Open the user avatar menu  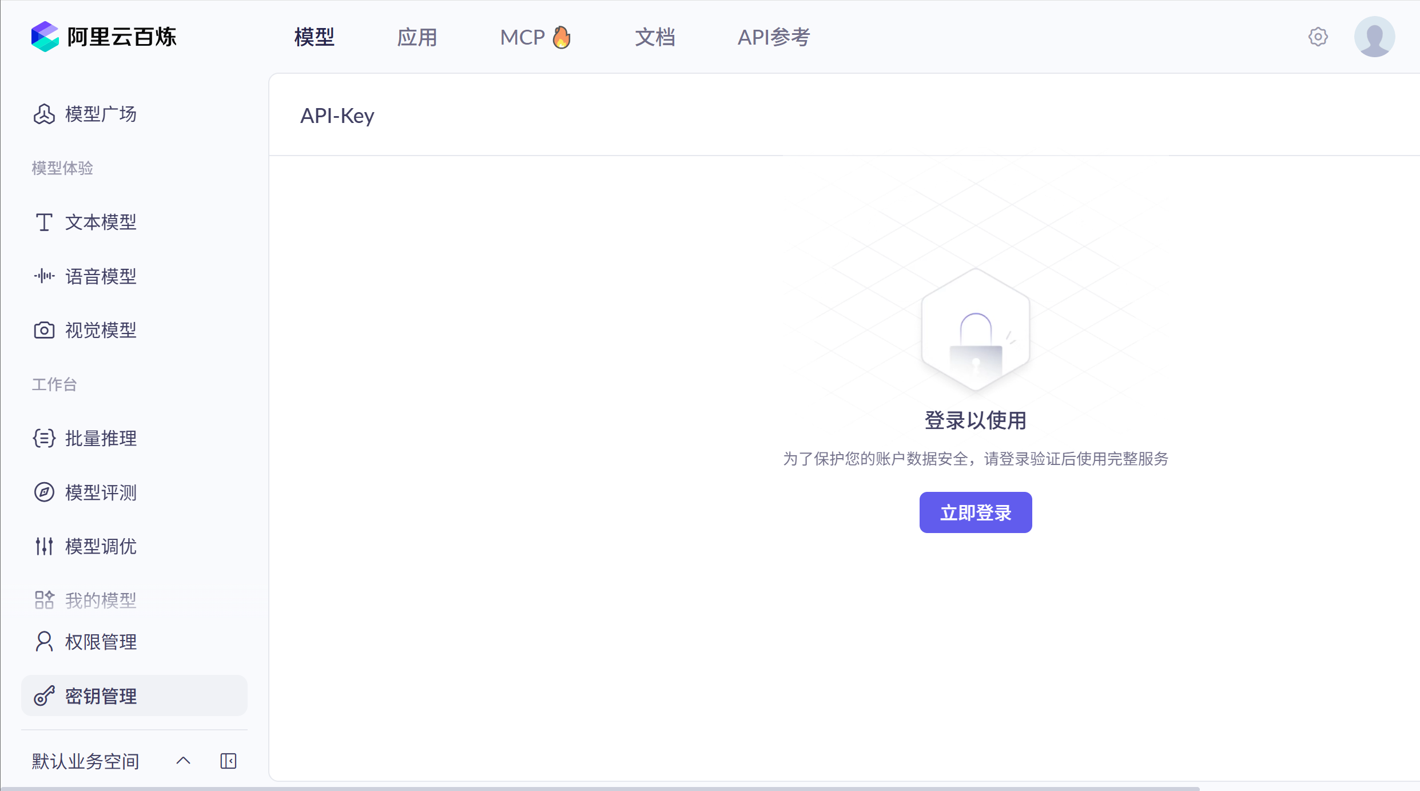click(x=1375, y=36)
